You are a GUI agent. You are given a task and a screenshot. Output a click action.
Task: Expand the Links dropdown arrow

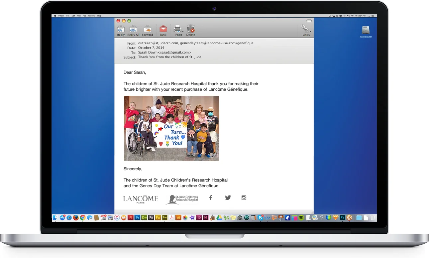[310, 31]
